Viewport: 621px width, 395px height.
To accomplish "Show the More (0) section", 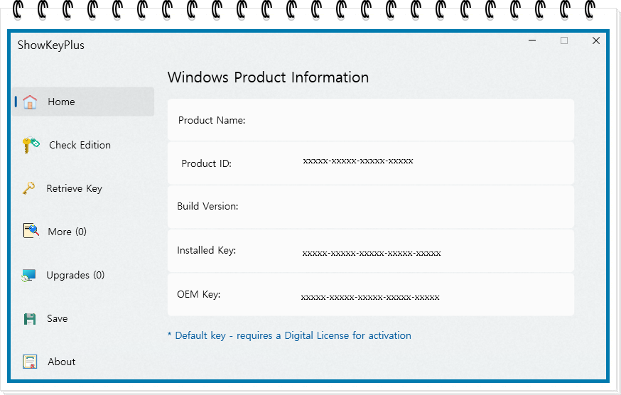I will [67, 232].
